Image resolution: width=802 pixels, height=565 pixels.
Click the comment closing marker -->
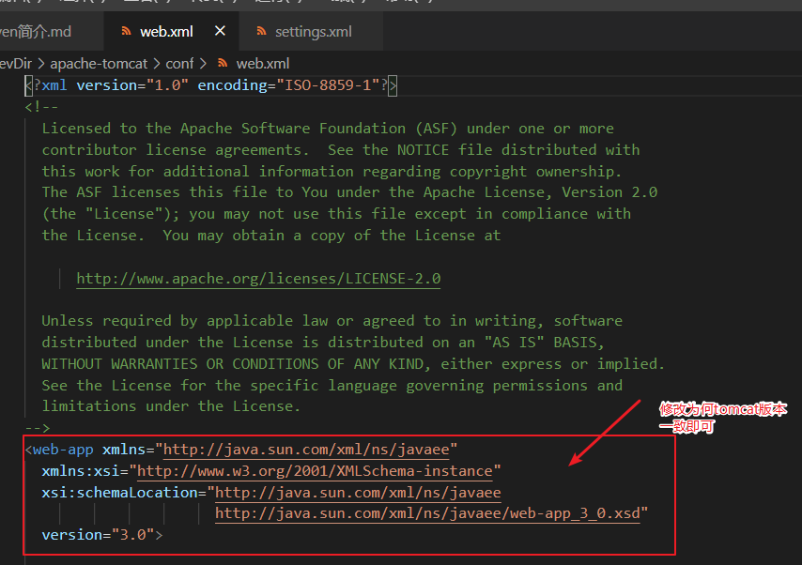click(x=38, y=428)
